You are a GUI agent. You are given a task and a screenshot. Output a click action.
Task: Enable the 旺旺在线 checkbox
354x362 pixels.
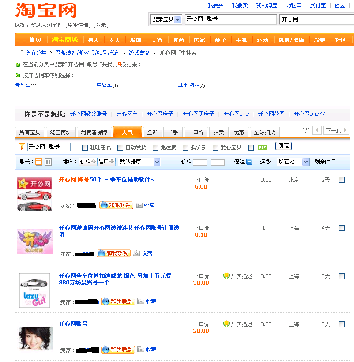pos(85,147)
